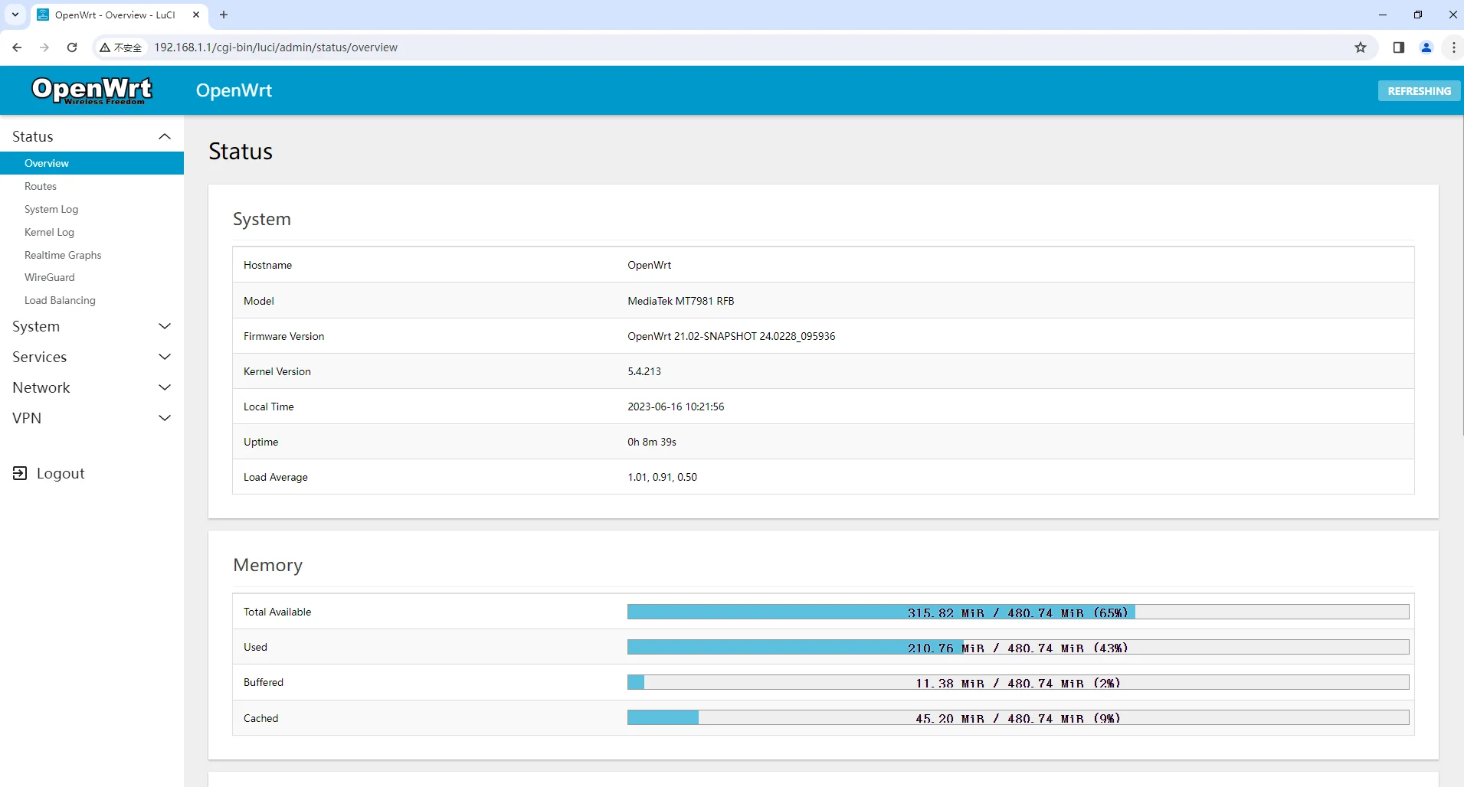
Task: Click the browser back arrow
Action: point(17,47)
